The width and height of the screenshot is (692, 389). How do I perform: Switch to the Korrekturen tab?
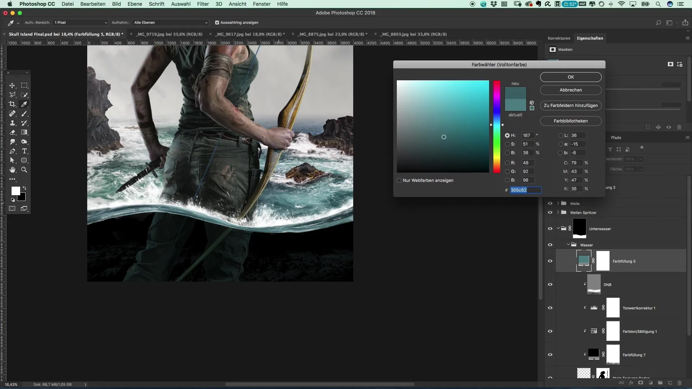tap(559, 38)
